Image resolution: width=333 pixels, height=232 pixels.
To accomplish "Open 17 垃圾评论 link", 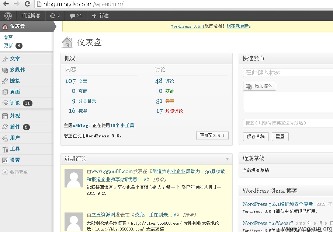I will [170, 111].
